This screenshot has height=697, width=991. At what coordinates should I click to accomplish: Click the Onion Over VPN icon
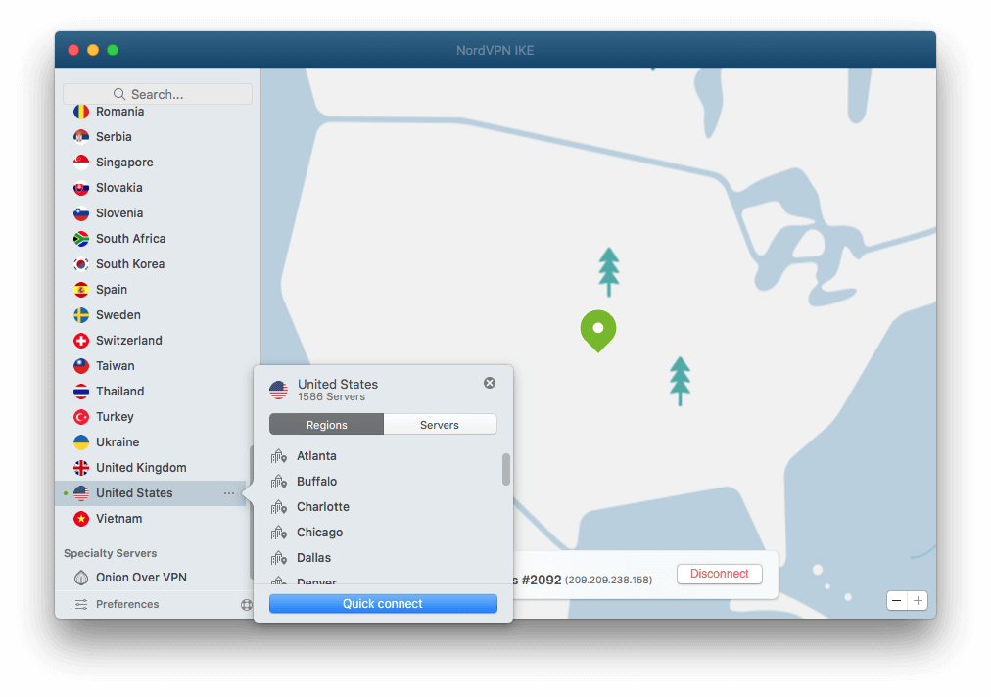tap(81, 578)
